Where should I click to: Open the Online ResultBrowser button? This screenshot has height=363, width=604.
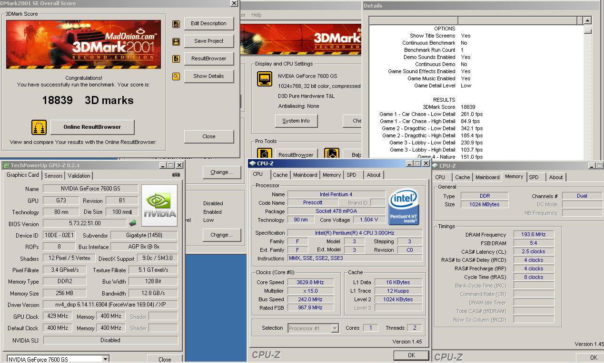tap(92, 127)
